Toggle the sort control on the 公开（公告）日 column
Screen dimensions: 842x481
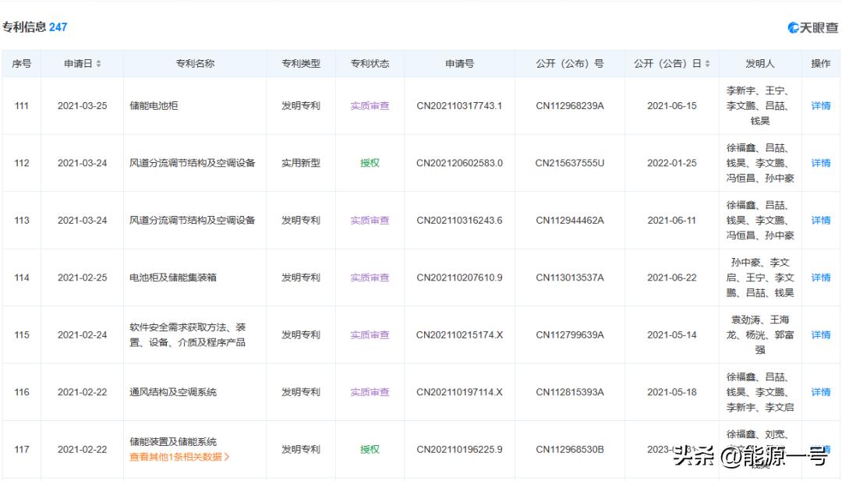coord(706,64)
